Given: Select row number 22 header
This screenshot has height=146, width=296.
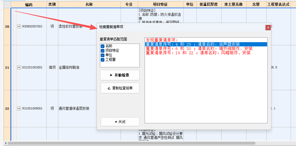Looking at the screenshot, I should coord(7,108).
